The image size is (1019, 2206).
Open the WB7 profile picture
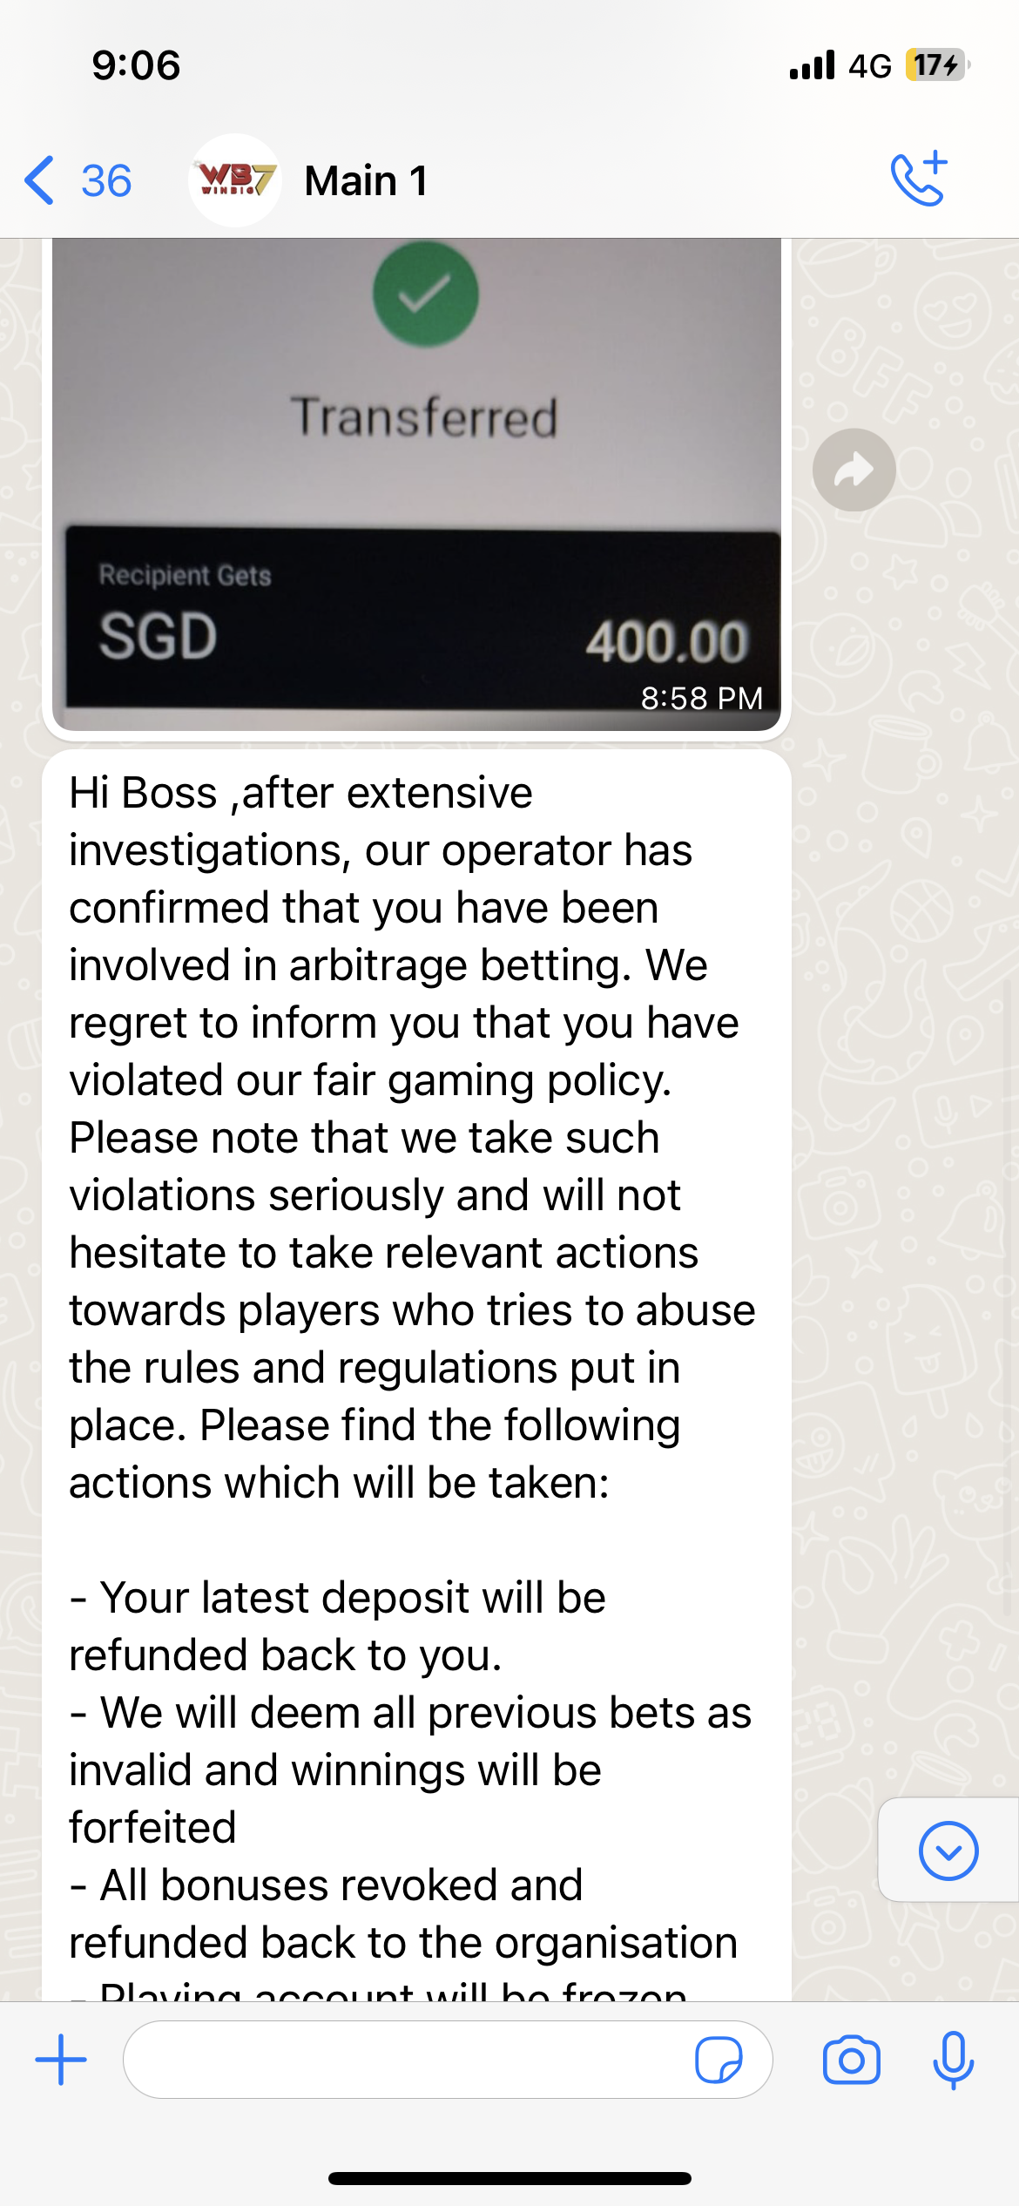click(x=234, y=180)
